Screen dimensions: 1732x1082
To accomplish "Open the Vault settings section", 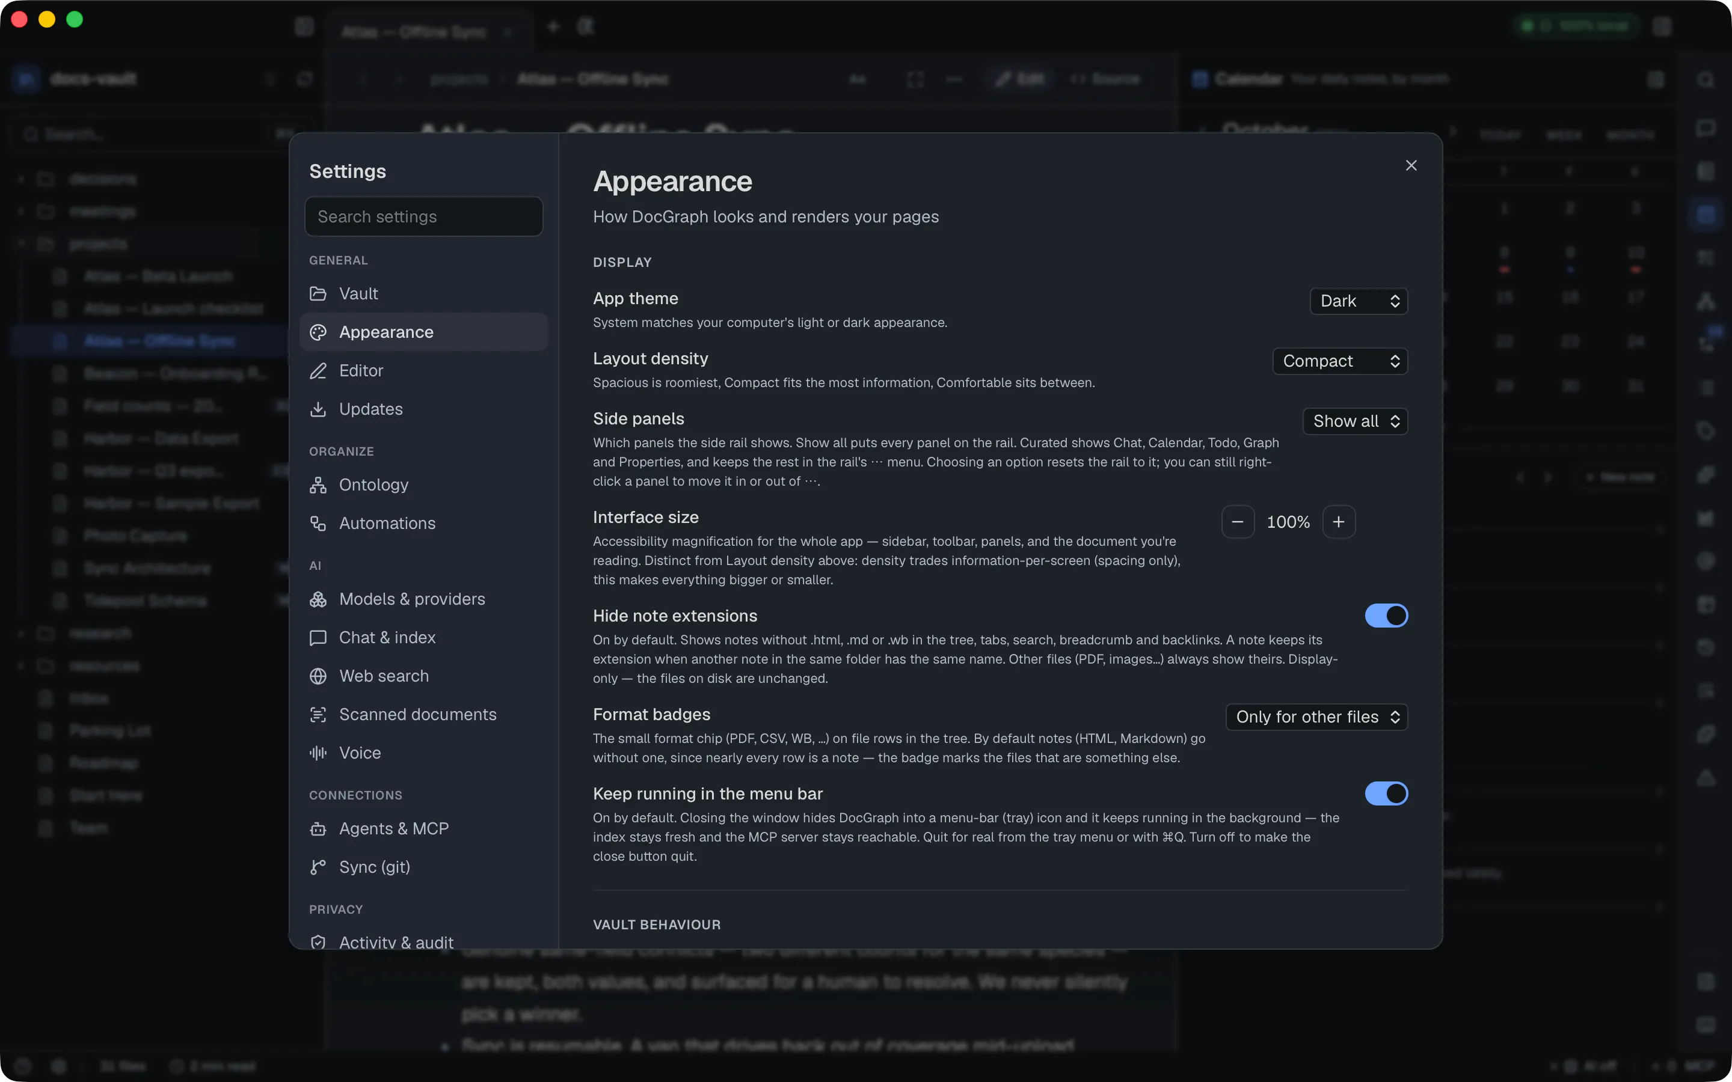I will 424,293.
